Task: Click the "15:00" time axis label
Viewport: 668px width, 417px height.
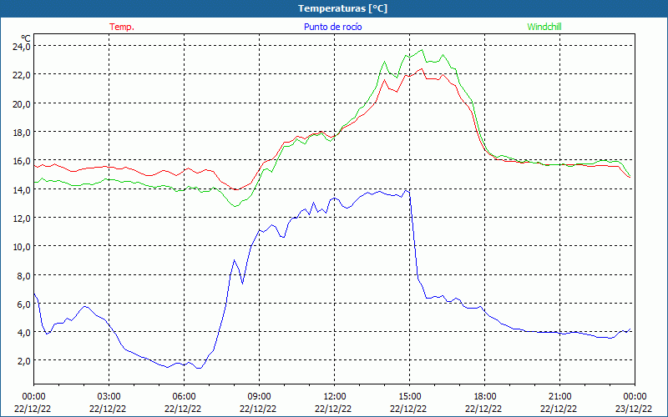Action: [x=409, y=397]
